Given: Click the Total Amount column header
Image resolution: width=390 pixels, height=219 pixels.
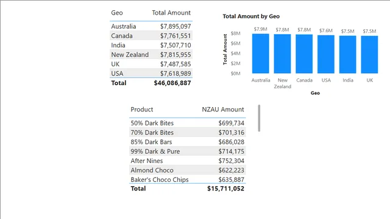Looking at the screenshot, I should pos(171,13).
